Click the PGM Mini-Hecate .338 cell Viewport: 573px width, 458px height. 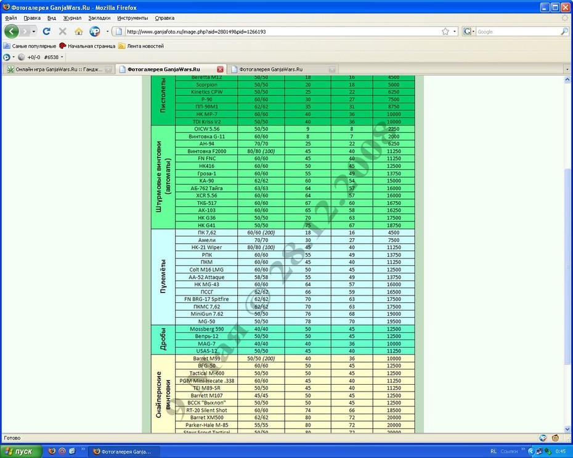pyautogui.click(x=206, y=380)
